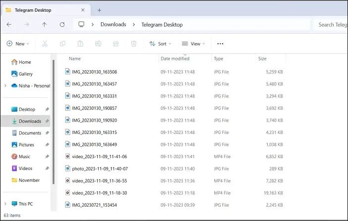Screen dimensions: 348x221
Task: Open See more options ellipsis menu
Action: [x=220, y=44]
